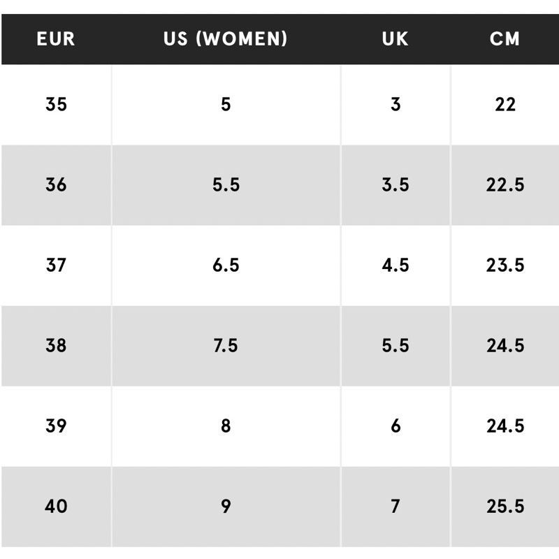Select UK size 4.5 cell
The width and height of the screenshot is (559, 559).
395,266
